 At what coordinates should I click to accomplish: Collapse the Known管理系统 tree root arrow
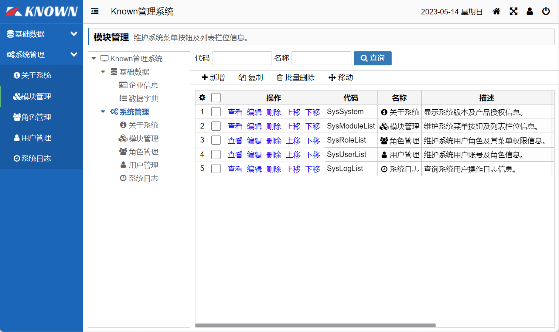pyautogui.click(x=94, y=58)
